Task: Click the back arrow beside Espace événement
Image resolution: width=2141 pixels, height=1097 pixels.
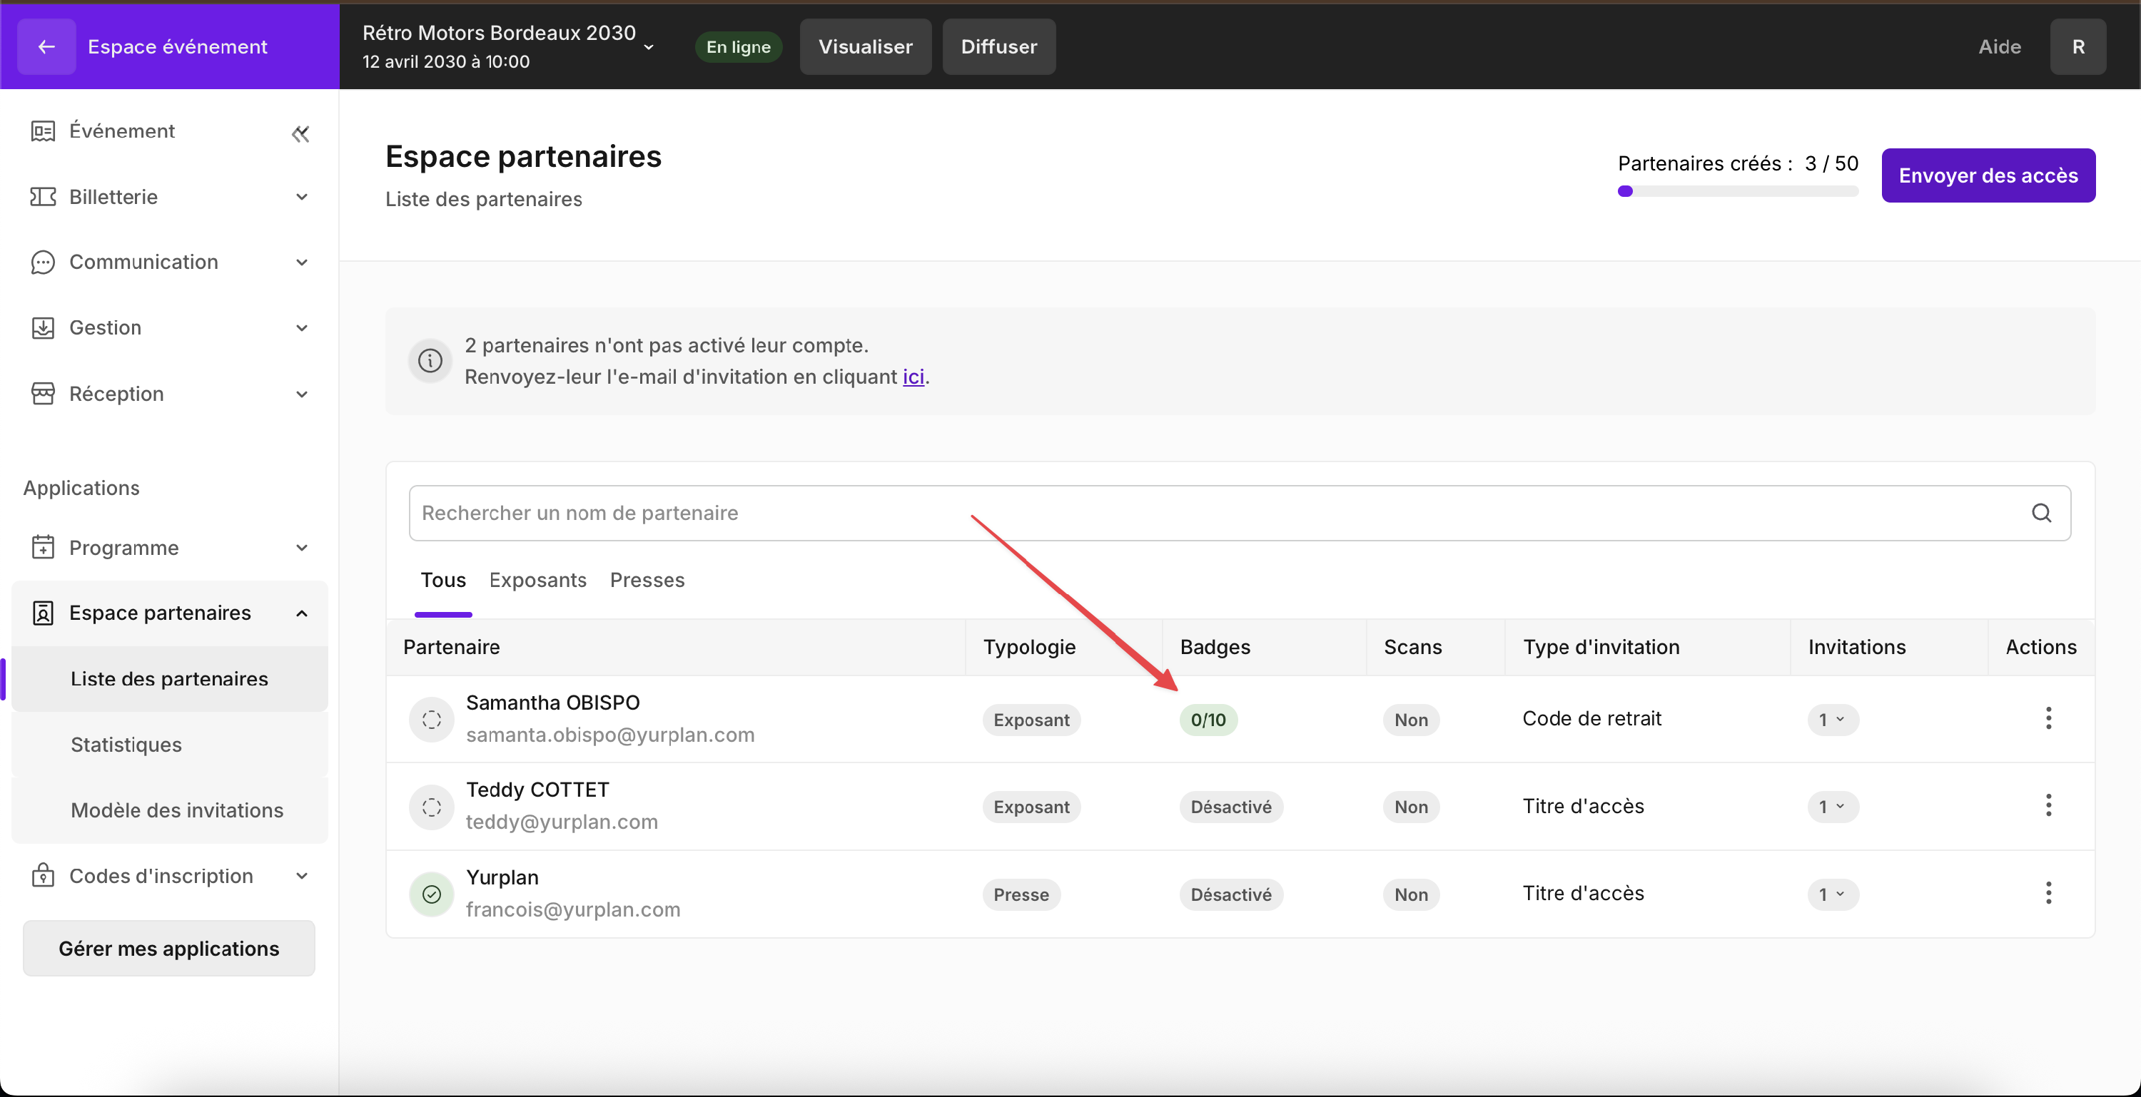Action: point(46,47)
